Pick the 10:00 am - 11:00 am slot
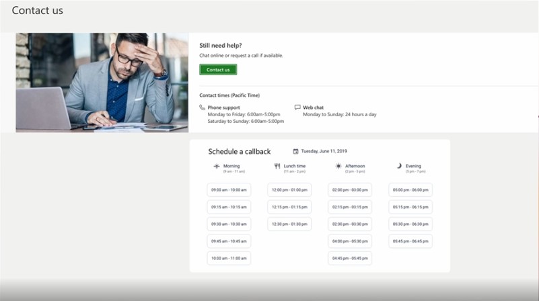The width and height of the screenshot is (539, 301). tap(229, 258)
